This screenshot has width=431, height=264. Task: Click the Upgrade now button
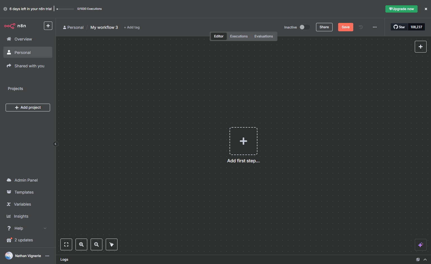coord(401,9)
